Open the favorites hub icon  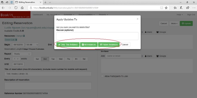click(175, 8)
